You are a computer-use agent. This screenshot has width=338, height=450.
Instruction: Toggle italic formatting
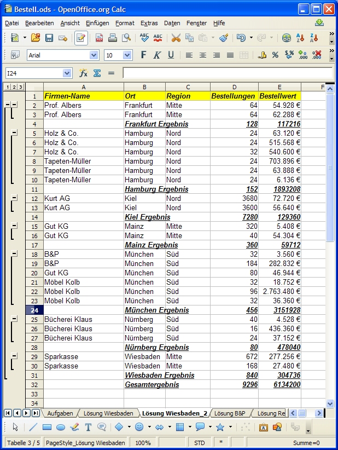tap(157, 55)
